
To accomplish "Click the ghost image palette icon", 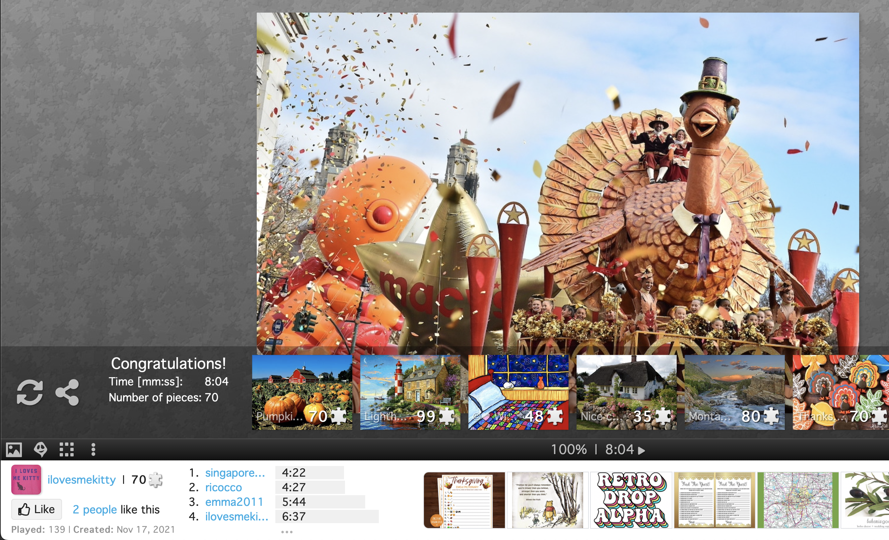I will [x=40, y=449].
